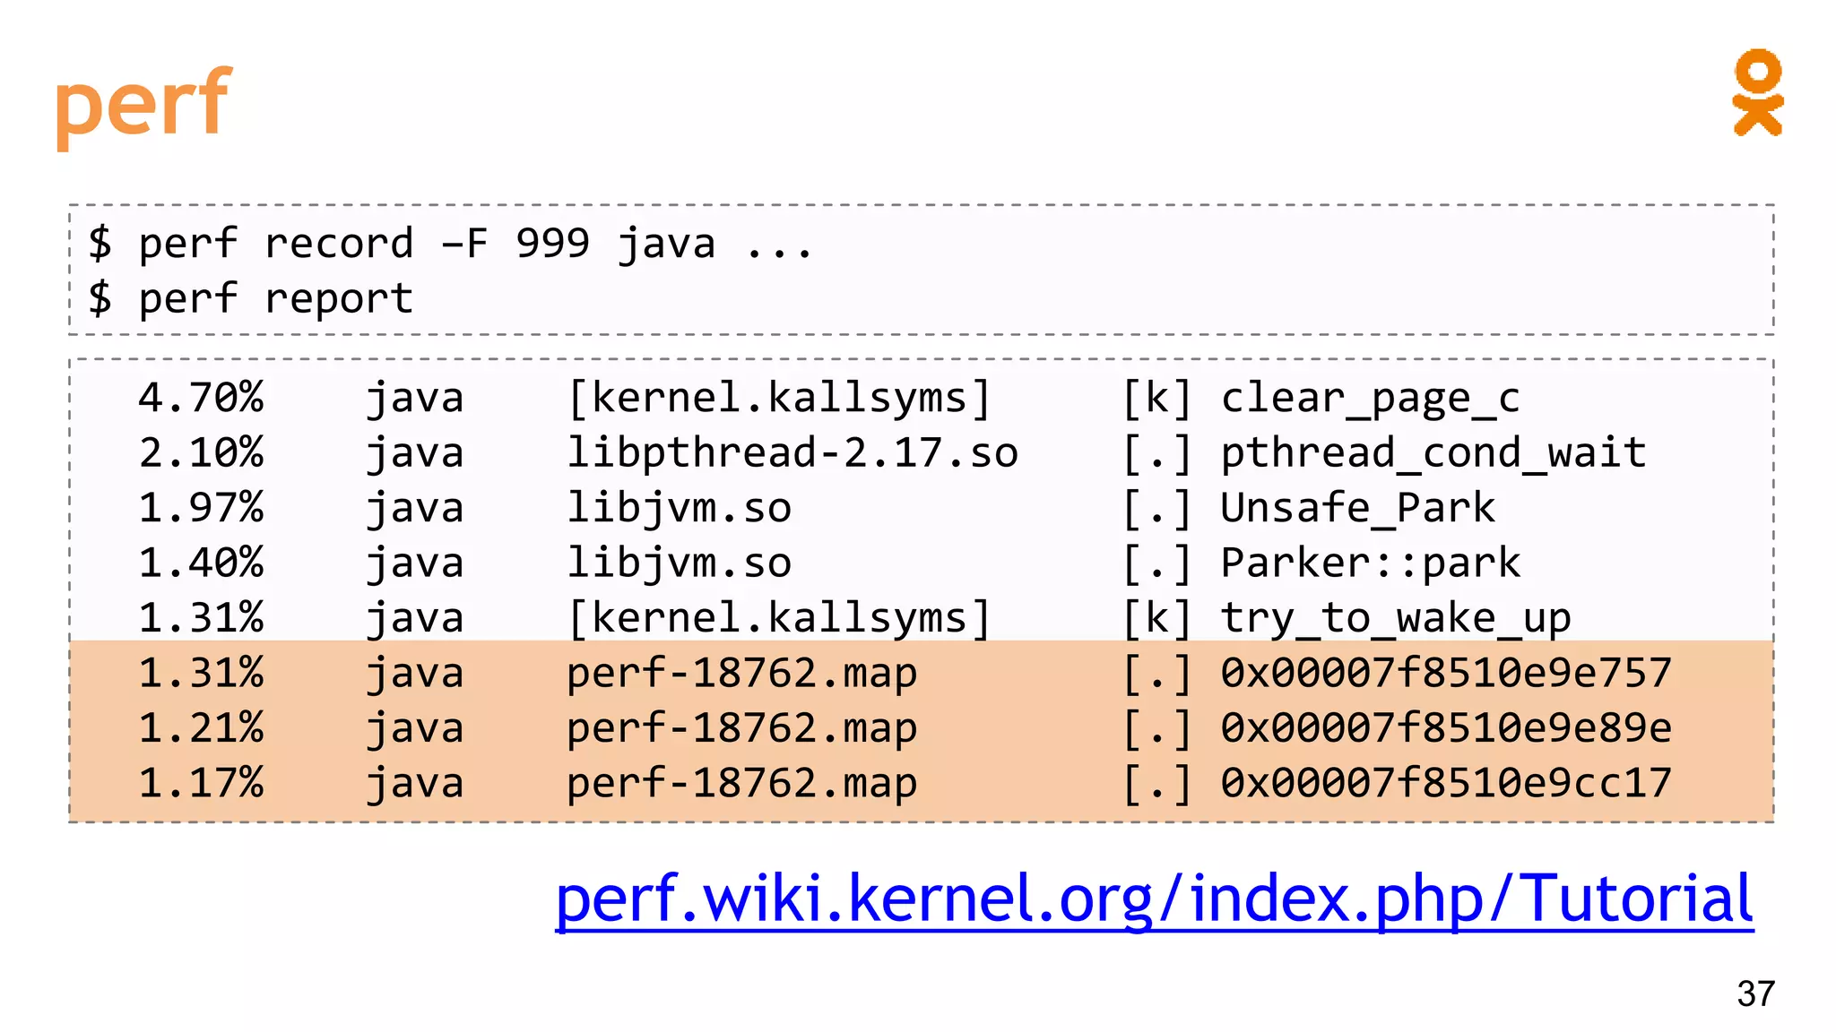This screenshot has width=1836, height=1032.
Task: Click 'libjvm.so' in the Unsafe_Park row
Action: click(x=680, y=509)
